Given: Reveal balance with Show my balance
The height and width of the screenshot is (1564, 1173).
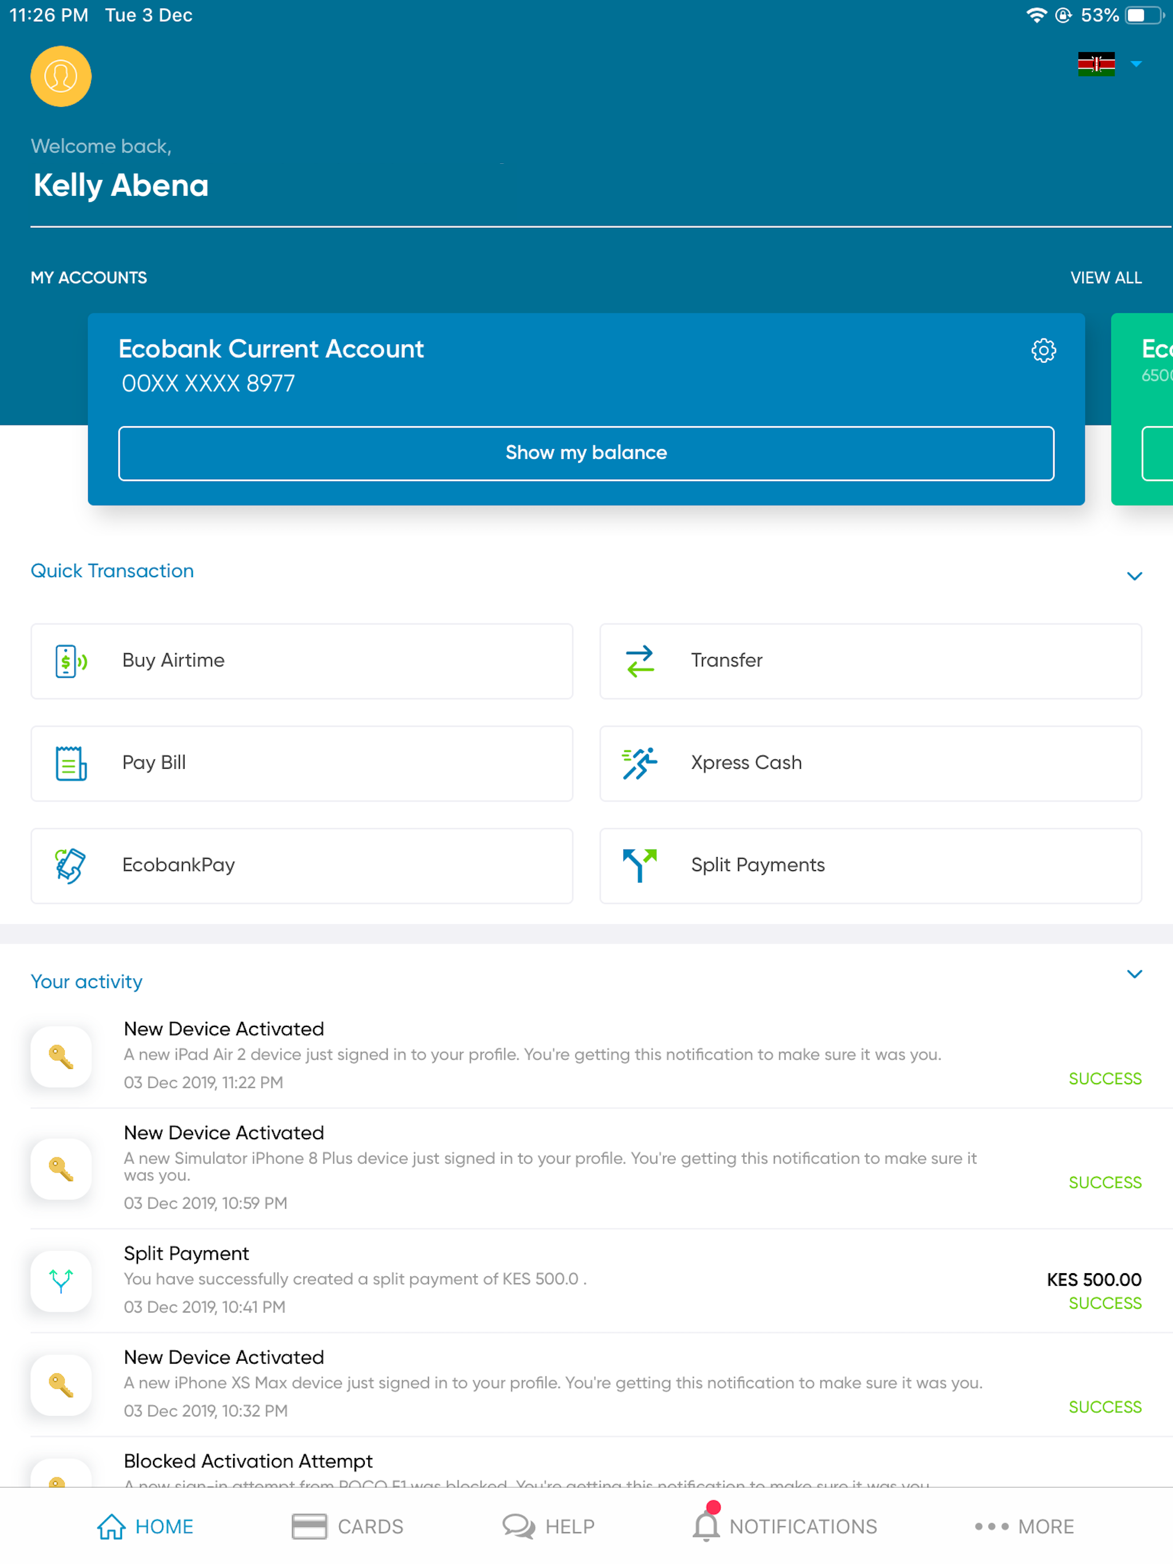Looking at the screenshot, I should point(586,453).
